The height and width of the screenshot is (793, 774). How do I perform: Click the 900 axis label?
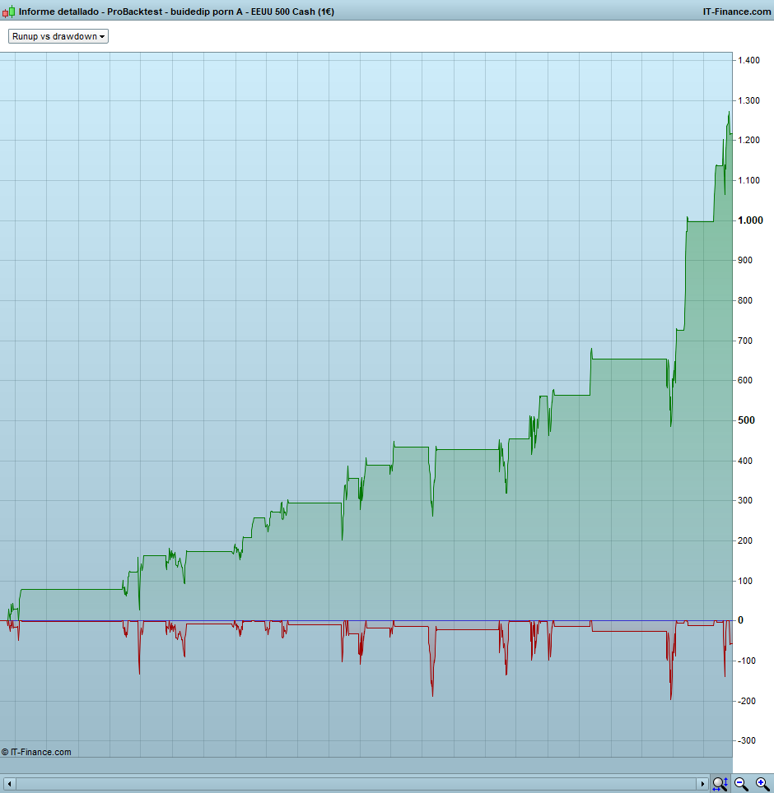pyautogui.click(x=745, y=260)
